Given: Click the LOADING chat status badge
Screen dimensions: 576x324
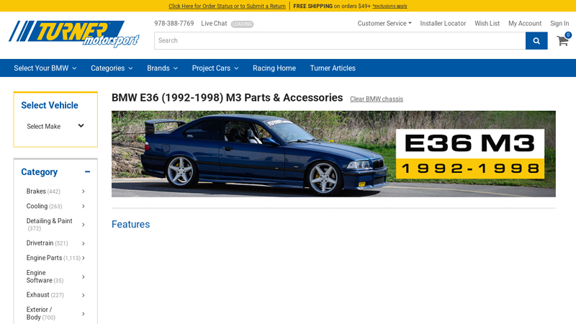Looking at the screenshot, I should [242, 24].
